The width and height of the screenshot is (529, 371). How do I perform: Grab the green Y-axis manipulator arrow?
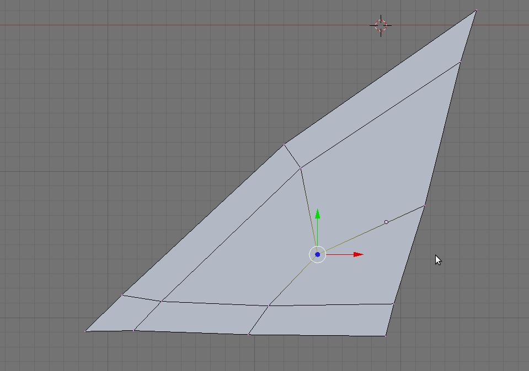click(x=318, y=214)
